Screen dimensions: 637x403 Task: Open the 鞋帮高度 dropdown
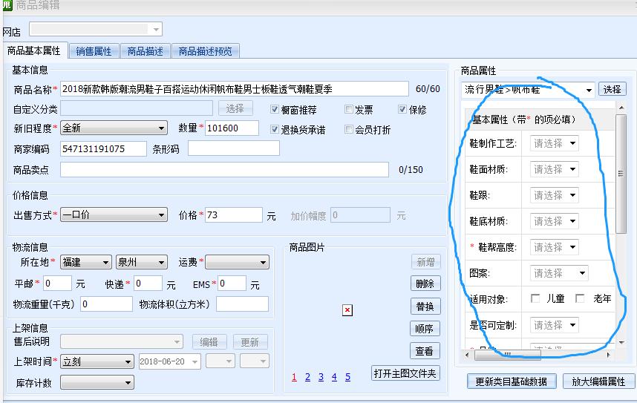[554, 247]
